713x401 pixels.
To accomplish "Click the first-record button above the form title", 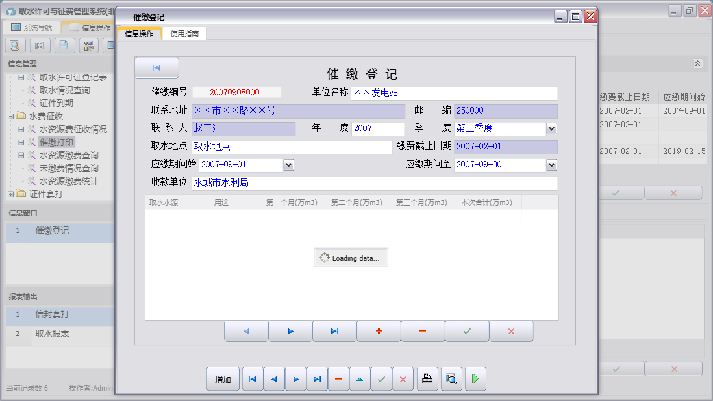I will pyautogui.click(x=156, y=68).
